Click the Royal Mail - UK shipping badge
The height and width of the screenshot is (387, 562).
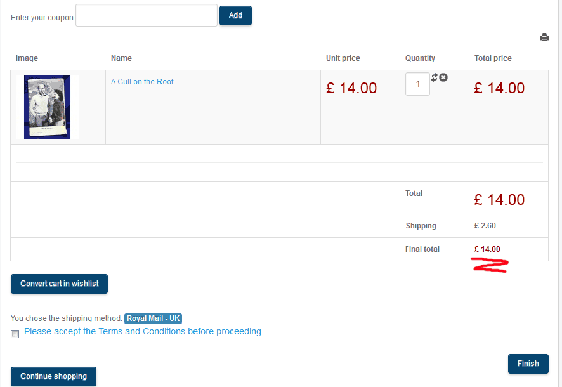pyautogui.click(x=154, y=318)
